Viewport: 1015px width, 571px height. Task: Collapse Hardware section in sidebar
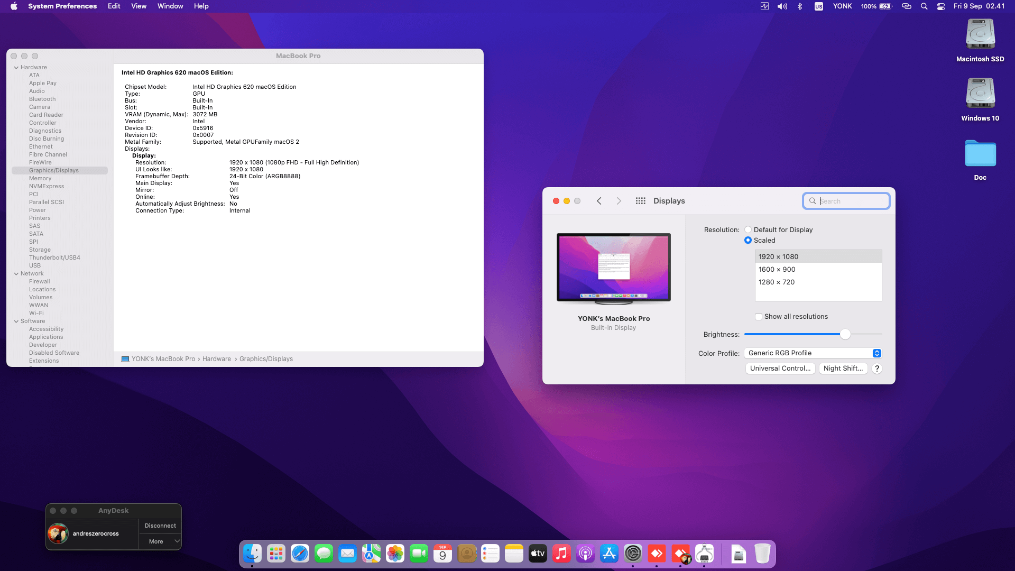click(x=16, y=68)
